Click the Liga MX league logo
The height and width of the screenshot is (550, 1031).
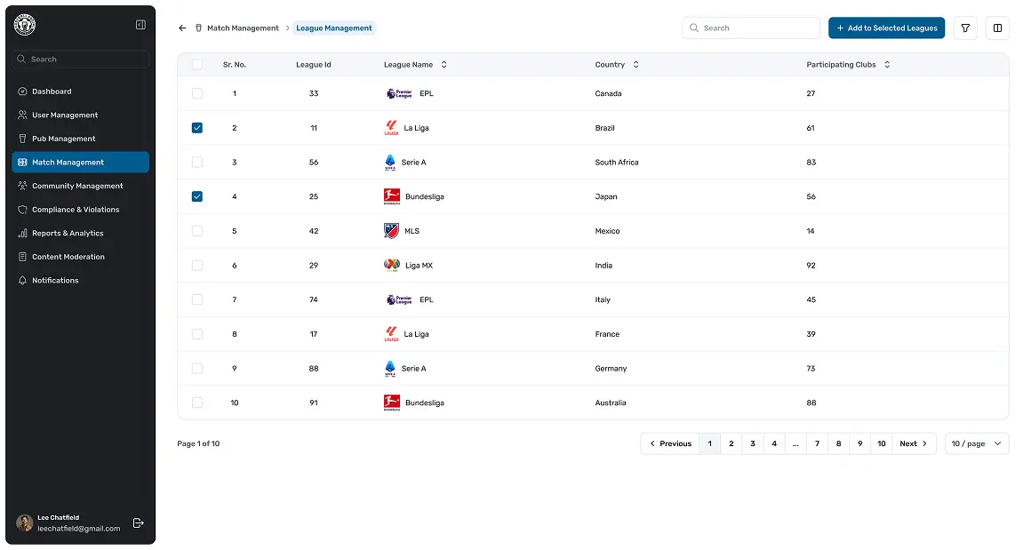point(391,266)
